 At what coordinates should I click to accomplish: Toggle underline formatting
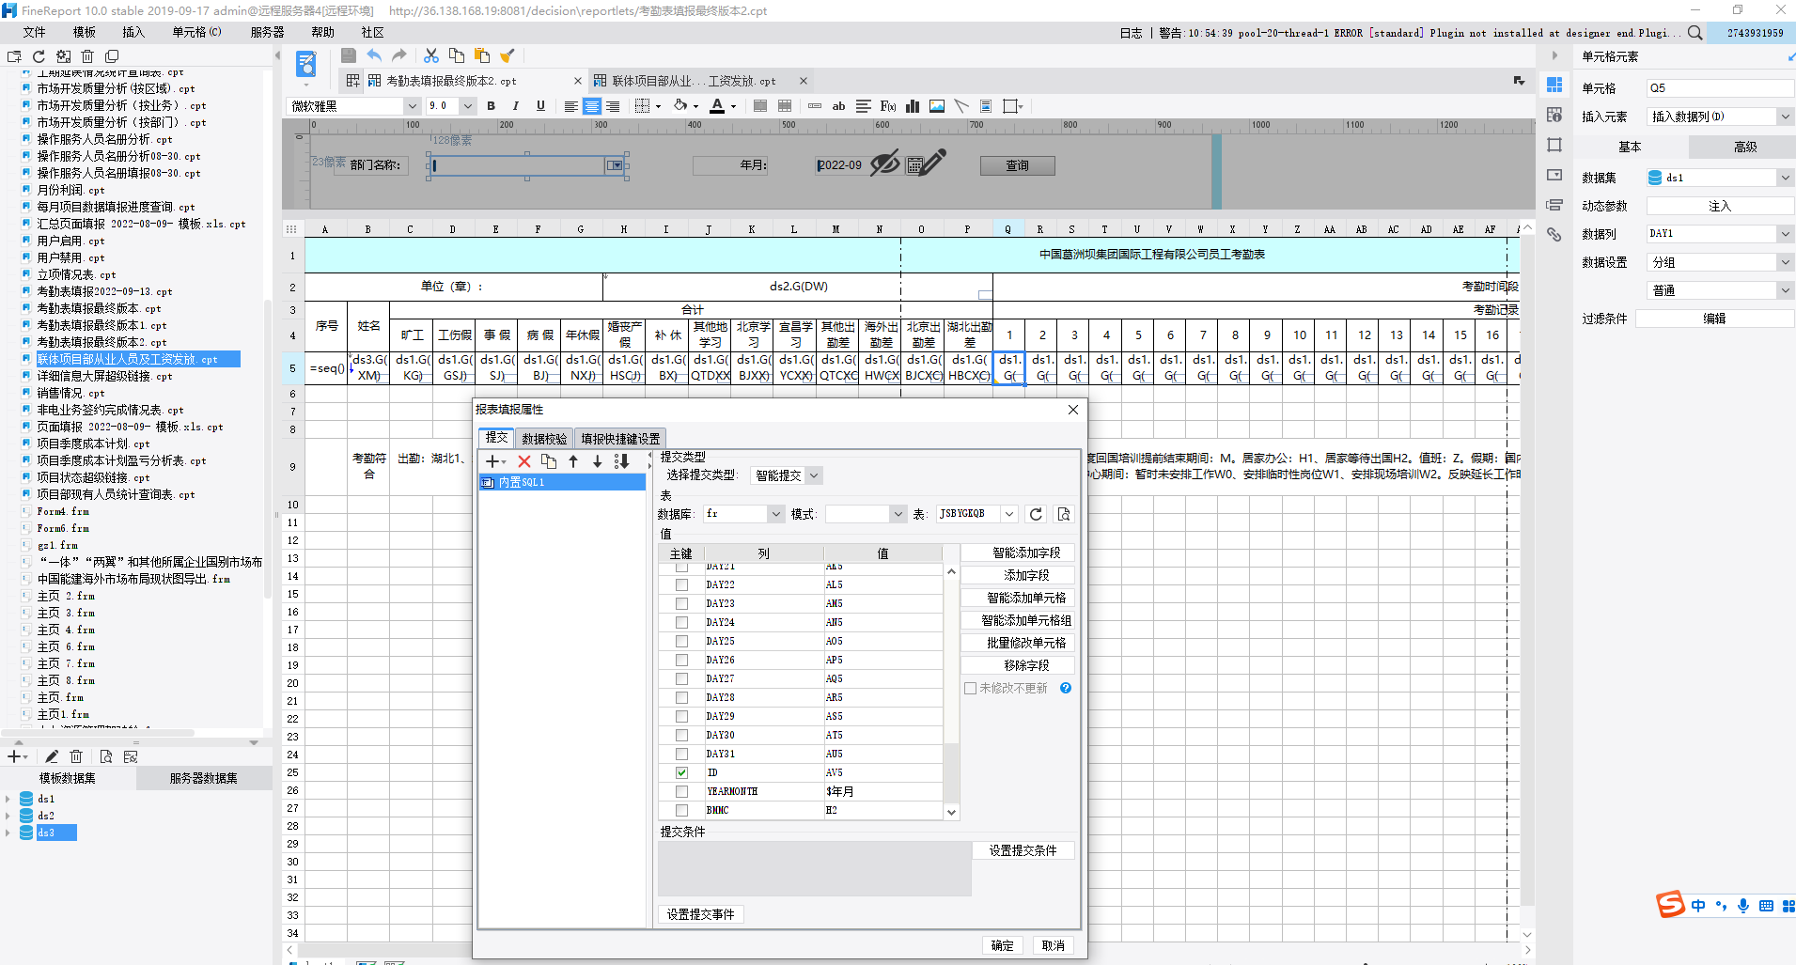(x=540, y=106)
